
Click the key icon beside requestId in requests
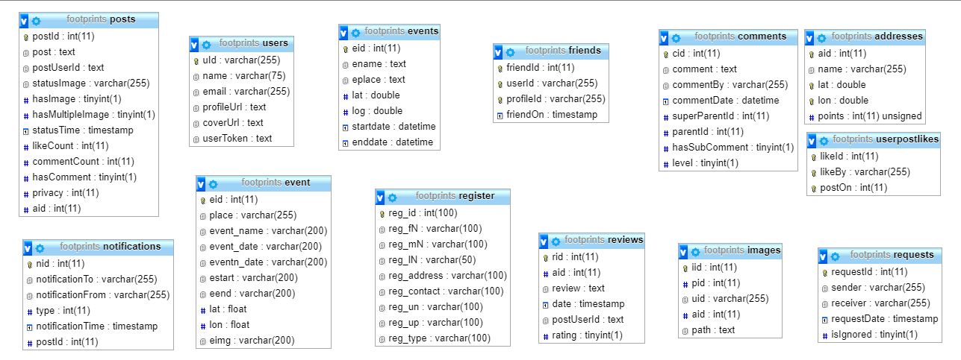(x=825, y=272)
